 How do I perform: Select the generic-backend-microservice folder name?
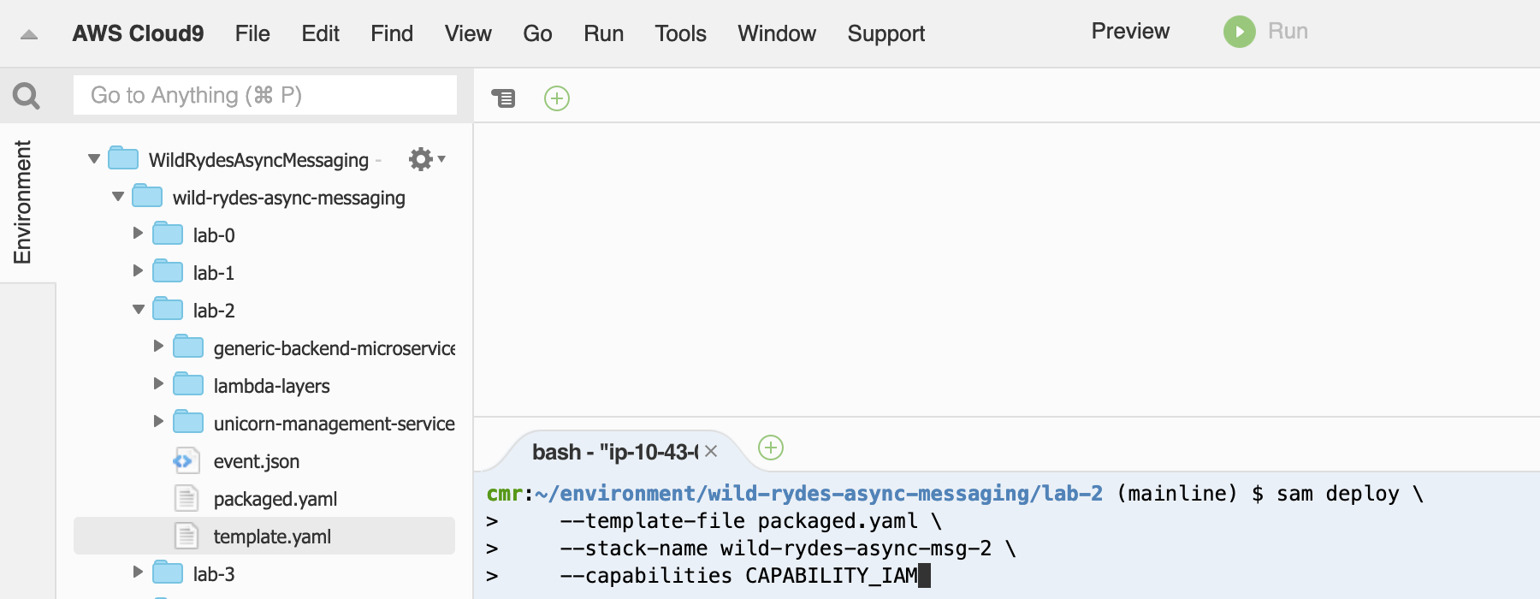coord(334,348)
